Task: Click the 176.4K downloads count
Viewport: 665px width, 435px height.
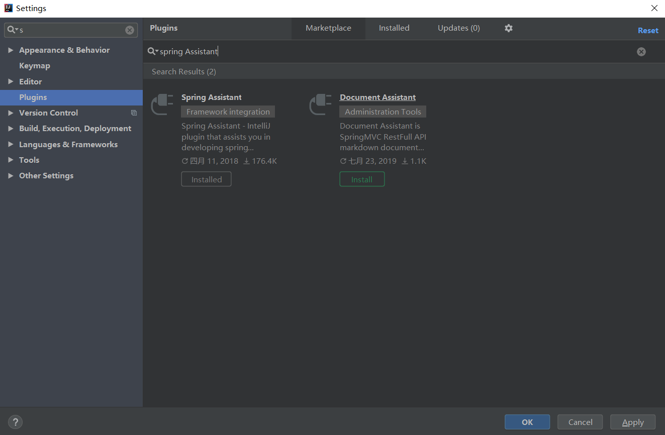Action: (260, 161)
